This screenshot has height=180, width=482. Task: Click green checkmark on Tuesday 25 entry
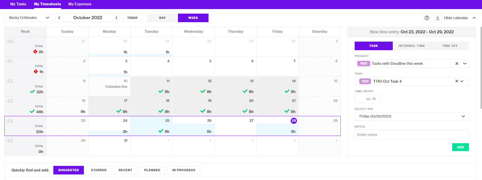click(161, 131)
